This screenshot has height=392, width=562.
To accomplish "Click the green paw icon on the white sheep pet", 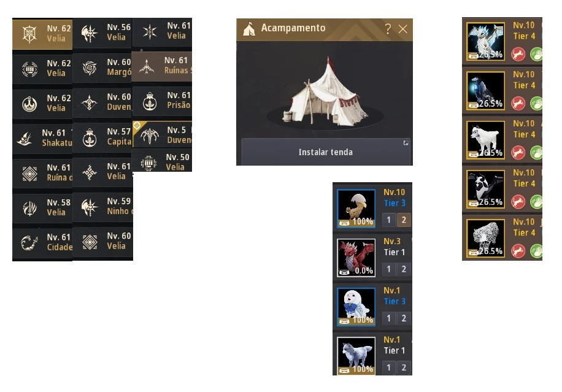I will click(x=536, y=153).
